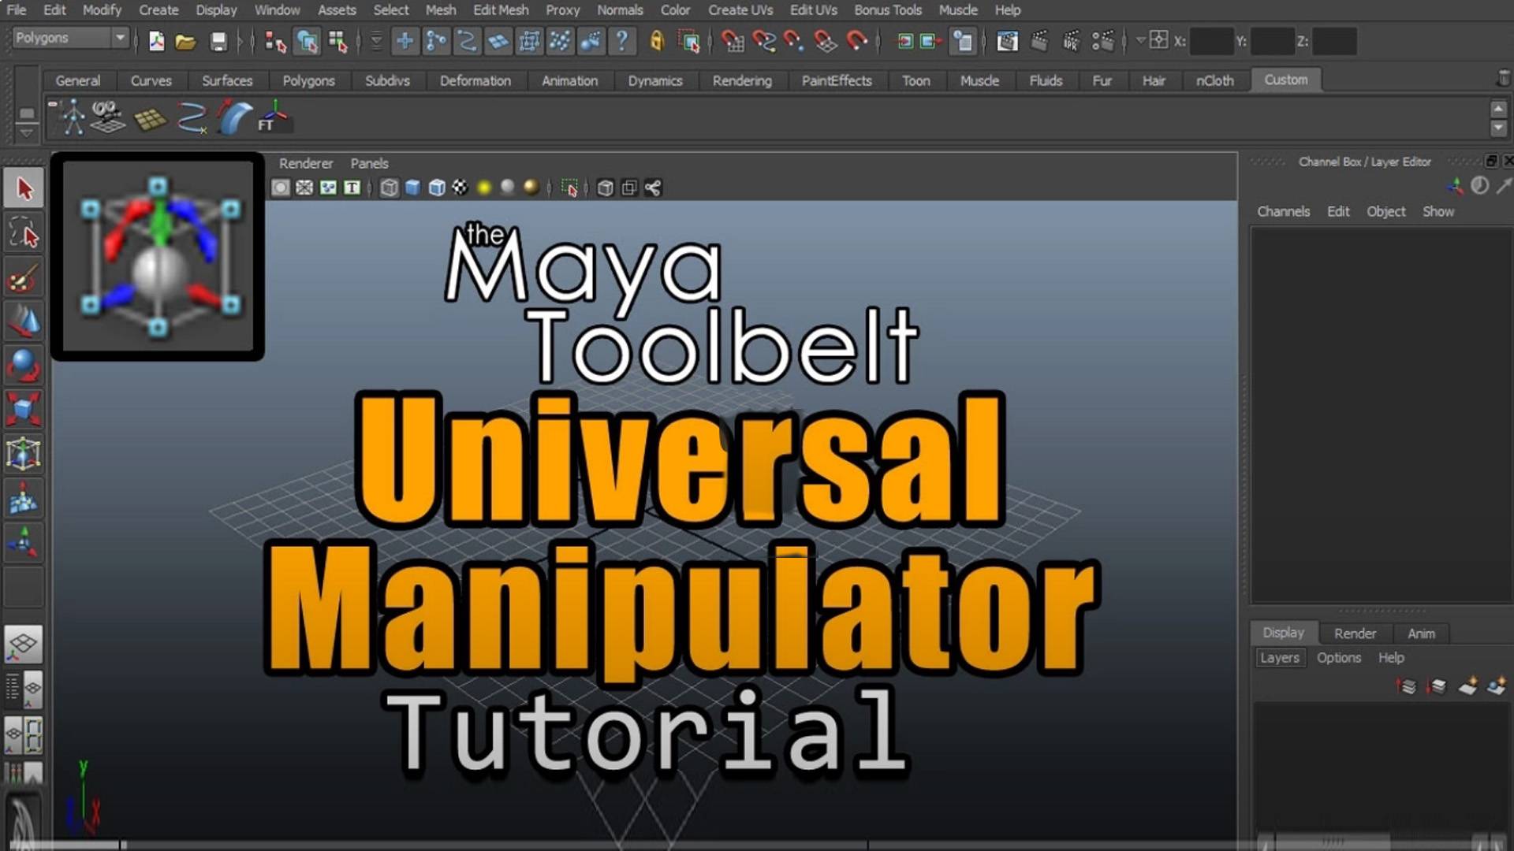1514x851 pixels.
Task: Open the Layers menu in the Layer Editor
Action: (x=1279, y=657)
